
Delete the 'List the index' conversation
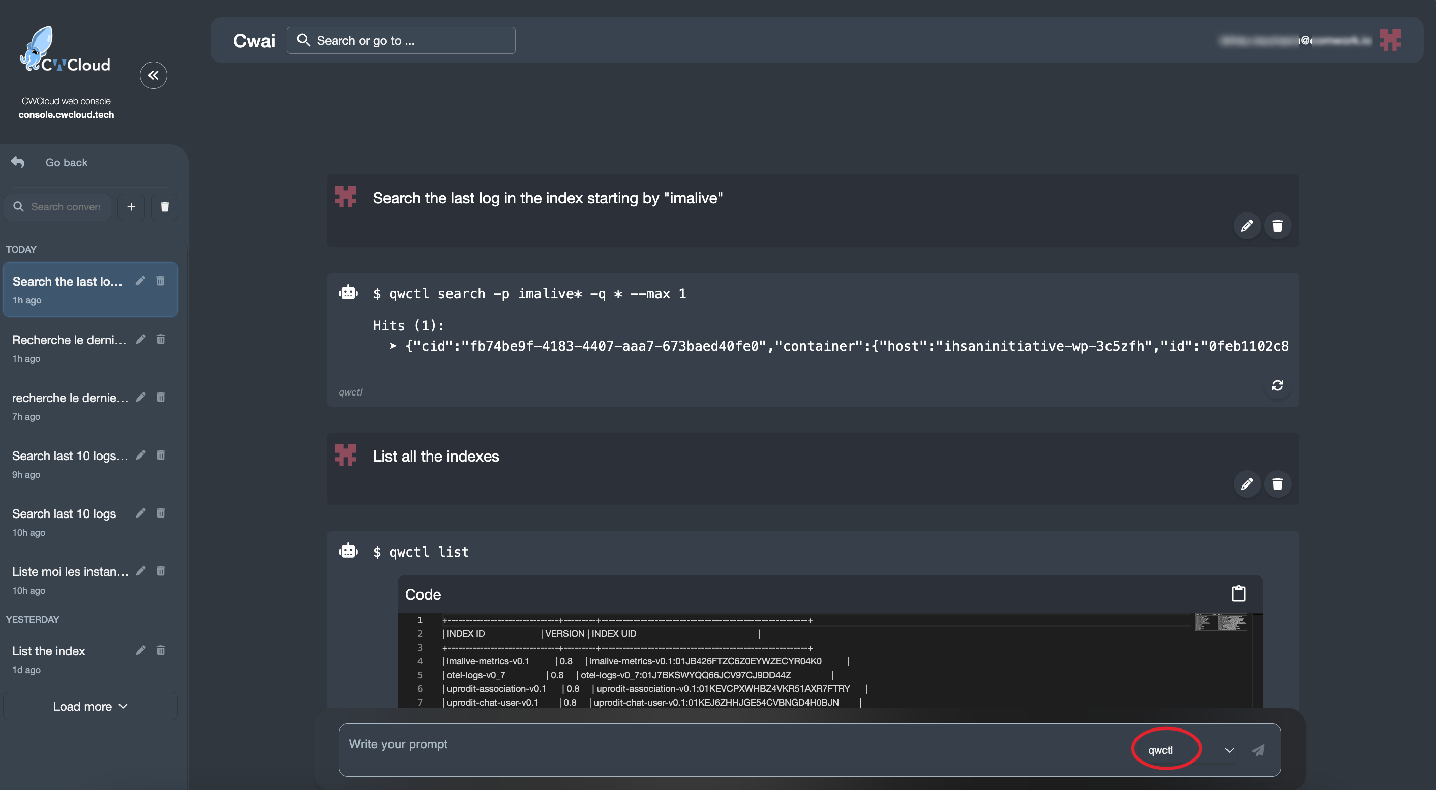(x=161, y=650)
